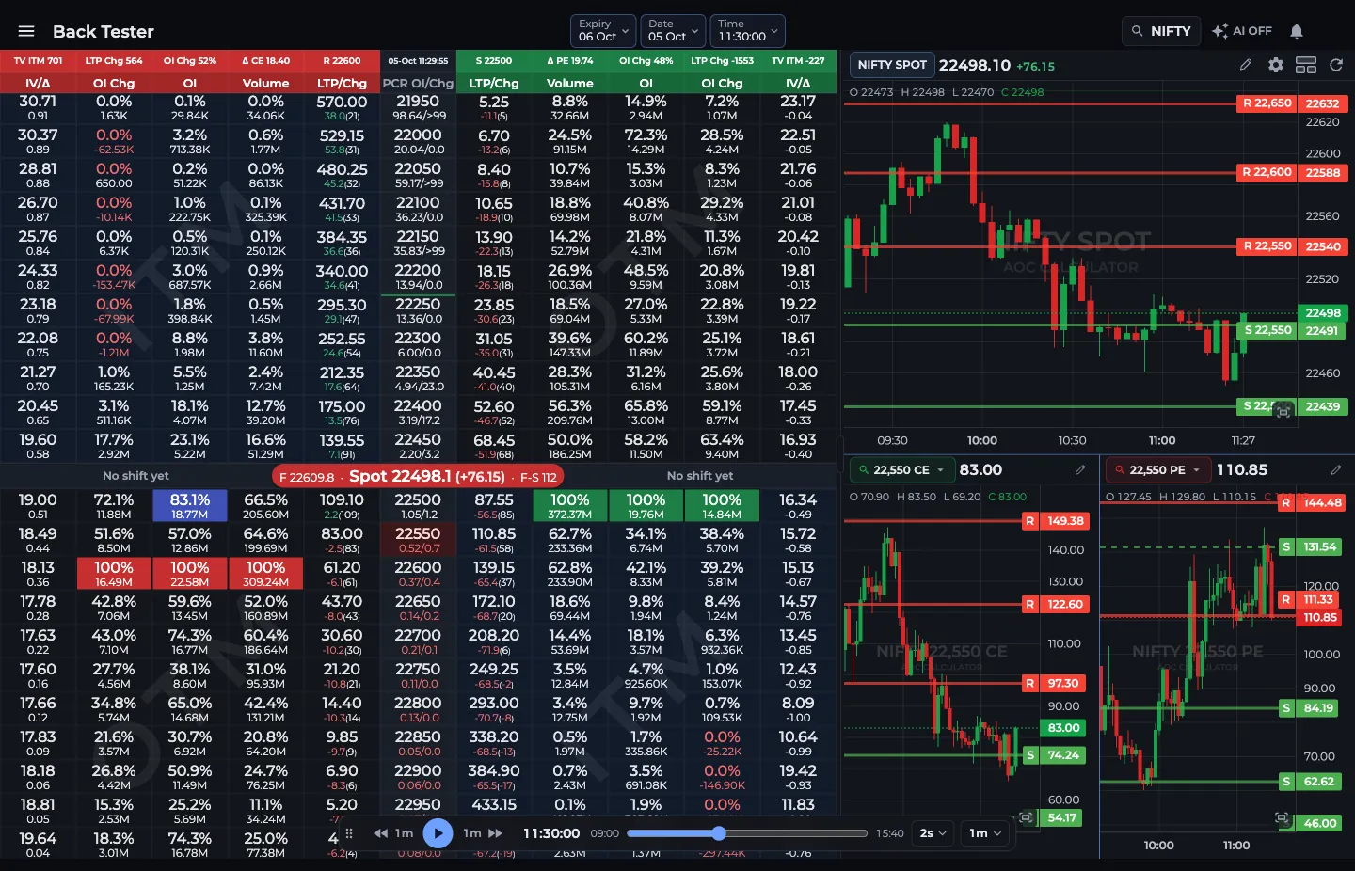Fast-forward playback by 1m
Screen dimensions: 1355x871
[483, 833]
